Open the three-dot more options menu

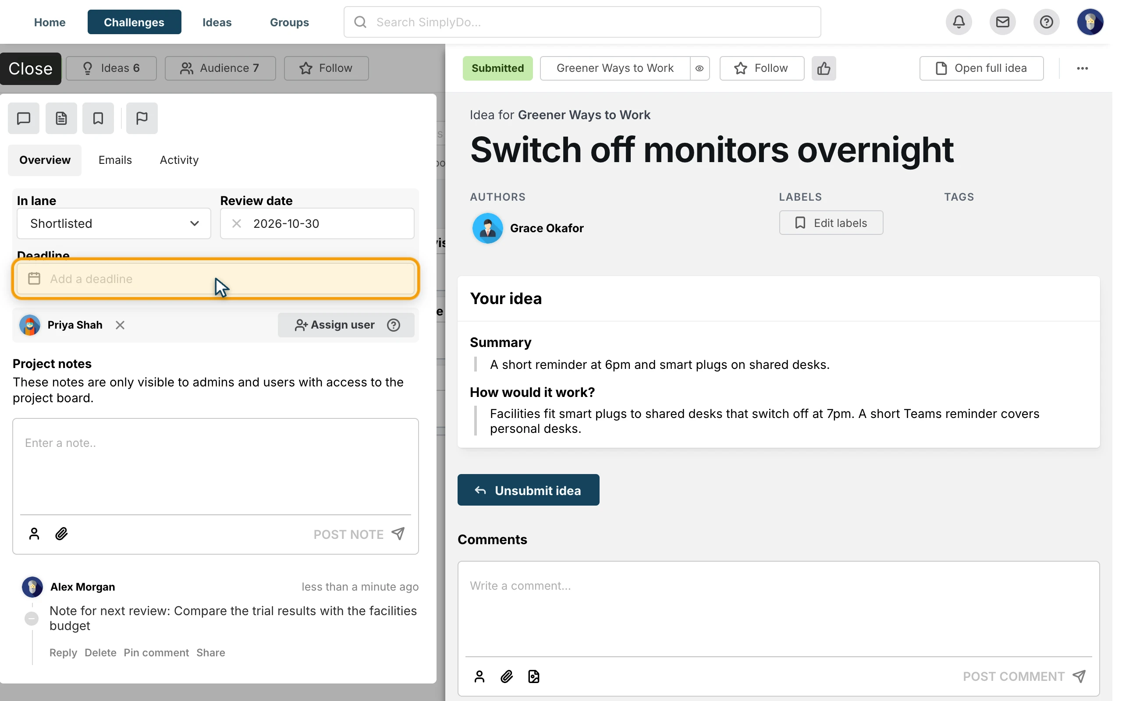(1083, 68)
